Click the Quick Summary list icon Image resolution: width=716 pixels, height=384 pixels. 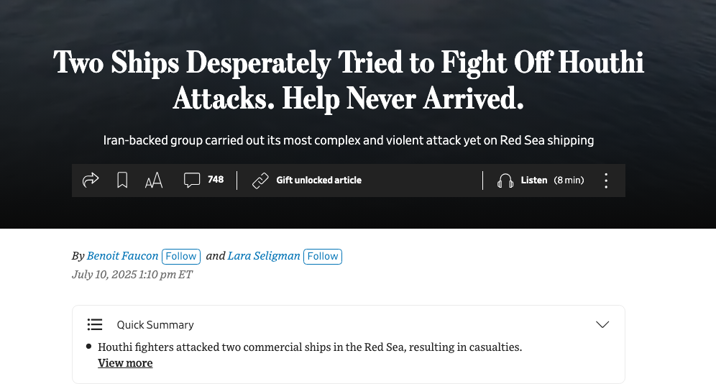pos(94,324)
